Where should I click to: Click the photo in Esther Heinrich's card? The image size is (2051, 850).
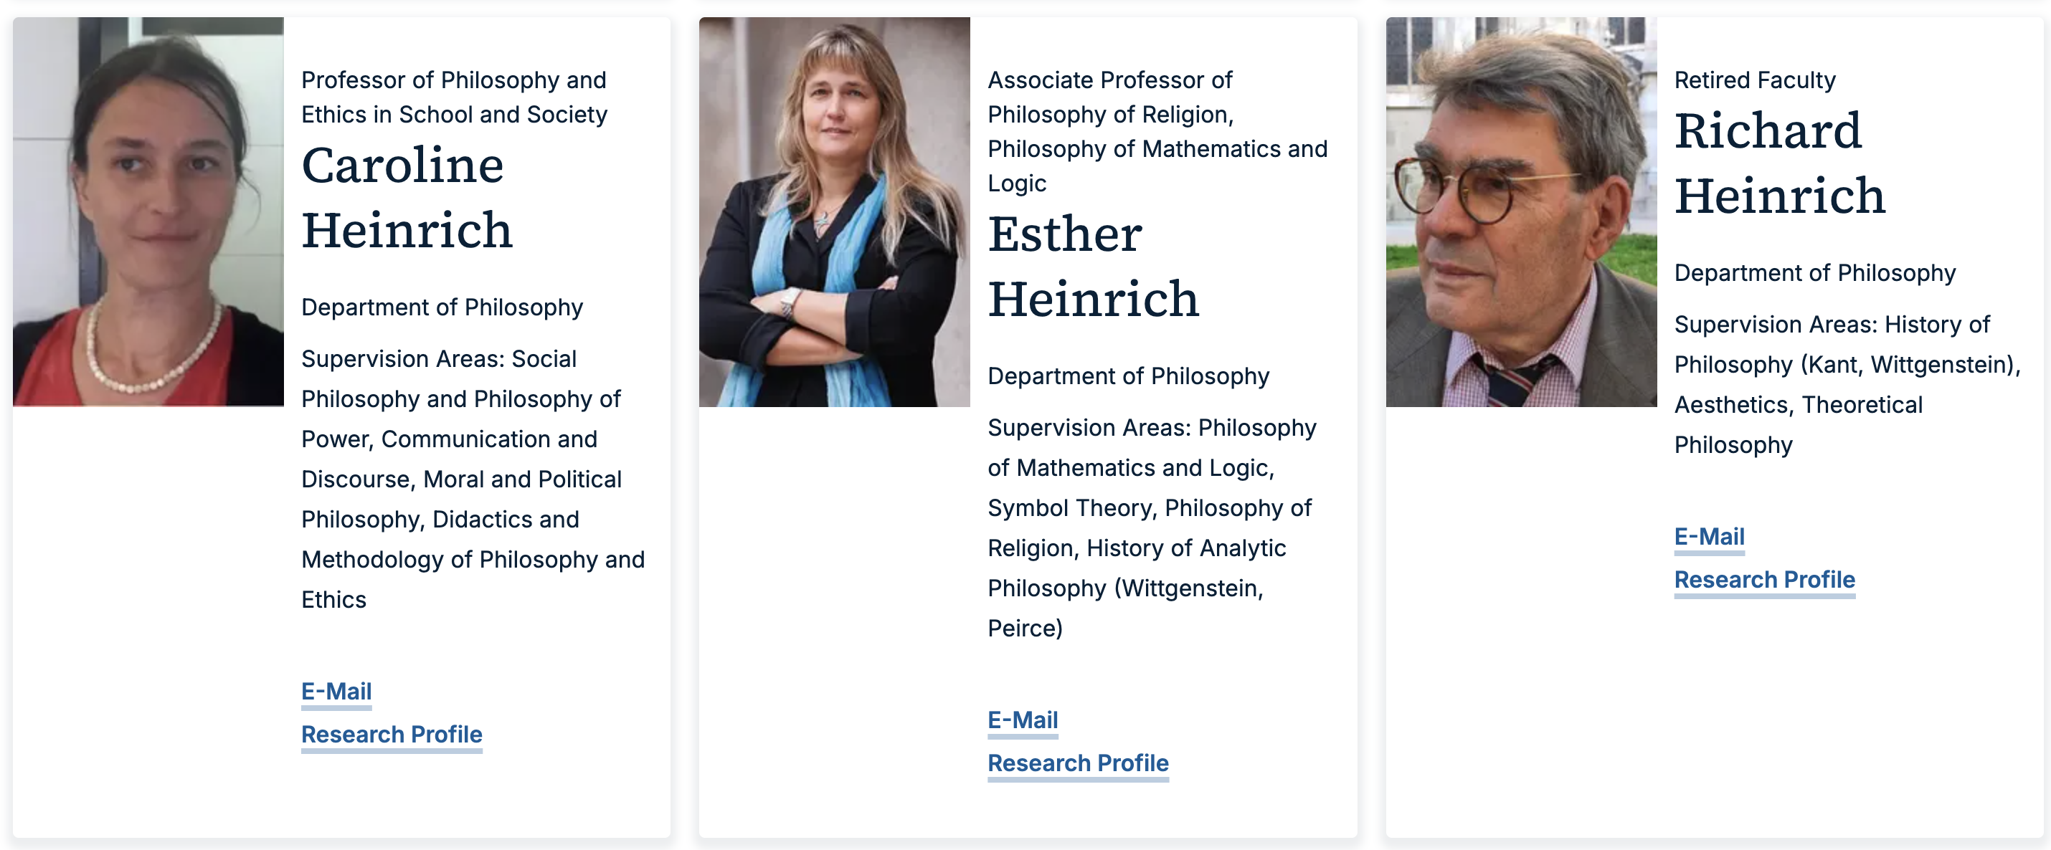[x=835, y=211]
